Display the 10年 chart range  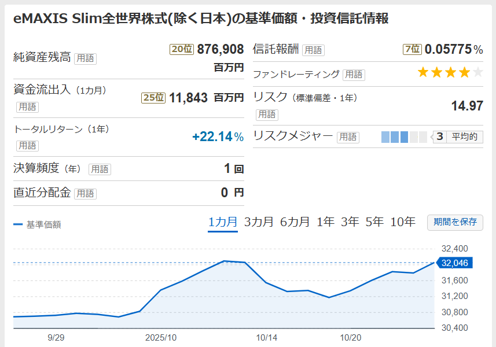click(x=402, y=222)
